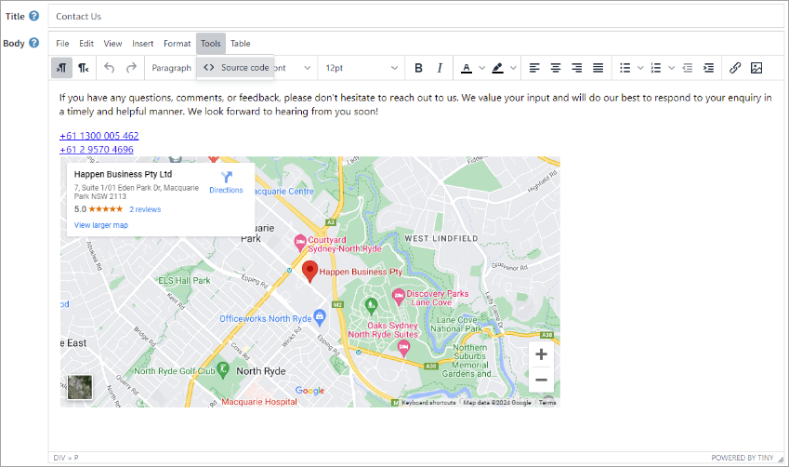Open the highlight color dropdown arrow

click(513, 68)
